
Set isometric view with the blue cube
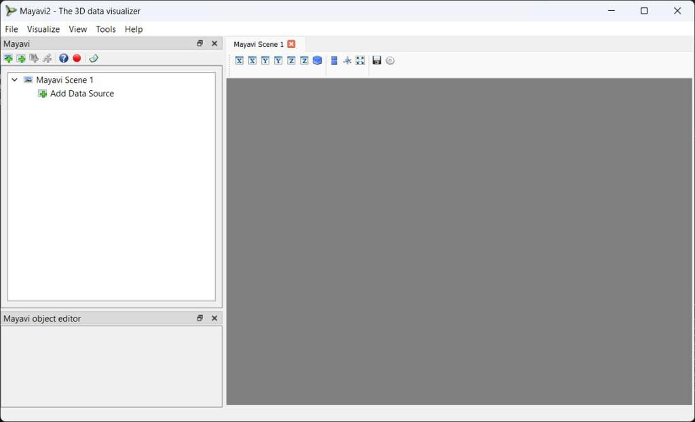pyautogui.click(x=318, y=60)
